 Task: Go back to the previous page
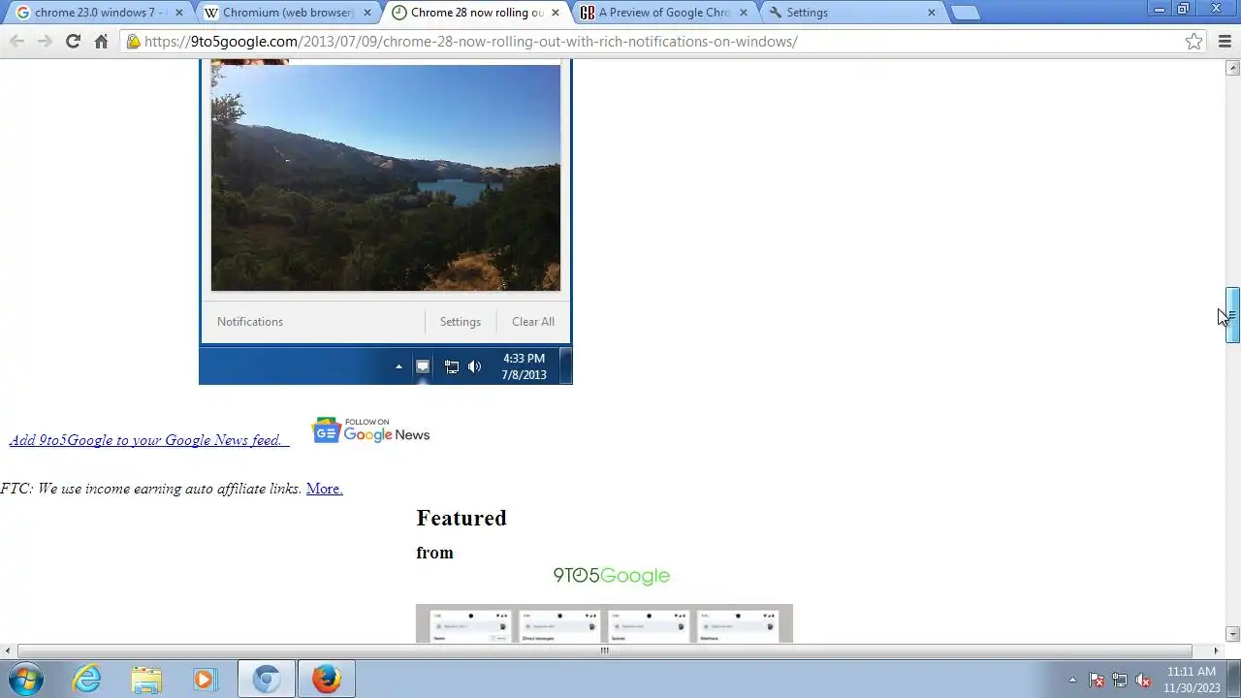coord(16,41)
